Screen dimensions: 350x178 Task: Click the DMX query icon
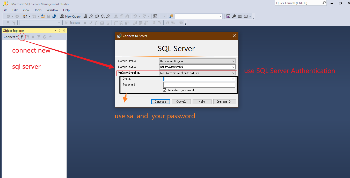(97, 16)
